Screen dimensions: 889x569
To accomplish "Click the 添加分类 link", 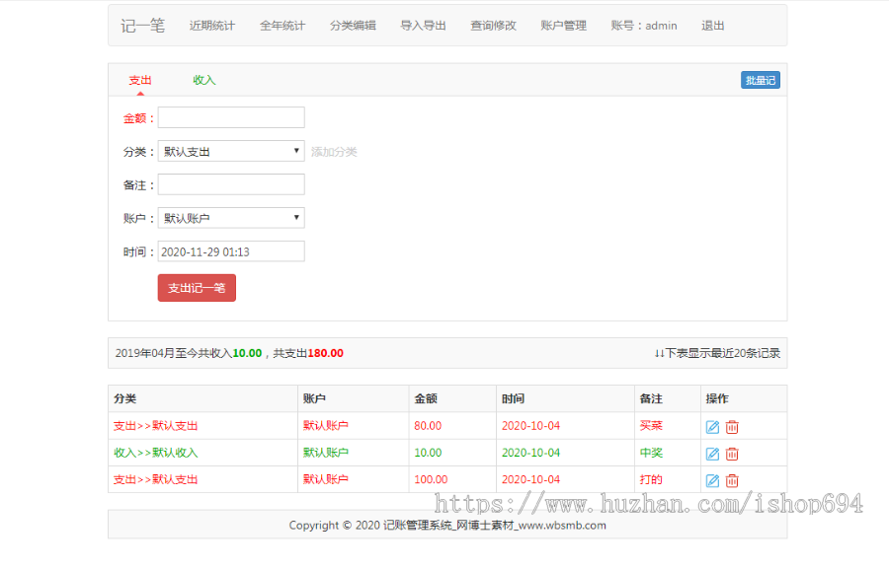I will pyautogui.click(x=334, y=152).
